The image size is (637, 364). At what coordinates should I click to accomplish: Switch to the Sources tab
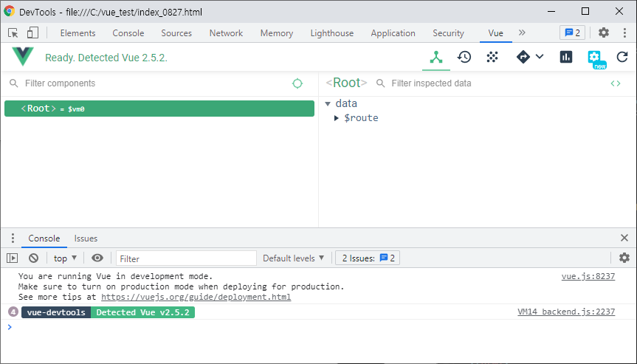(x=176, y=33)
